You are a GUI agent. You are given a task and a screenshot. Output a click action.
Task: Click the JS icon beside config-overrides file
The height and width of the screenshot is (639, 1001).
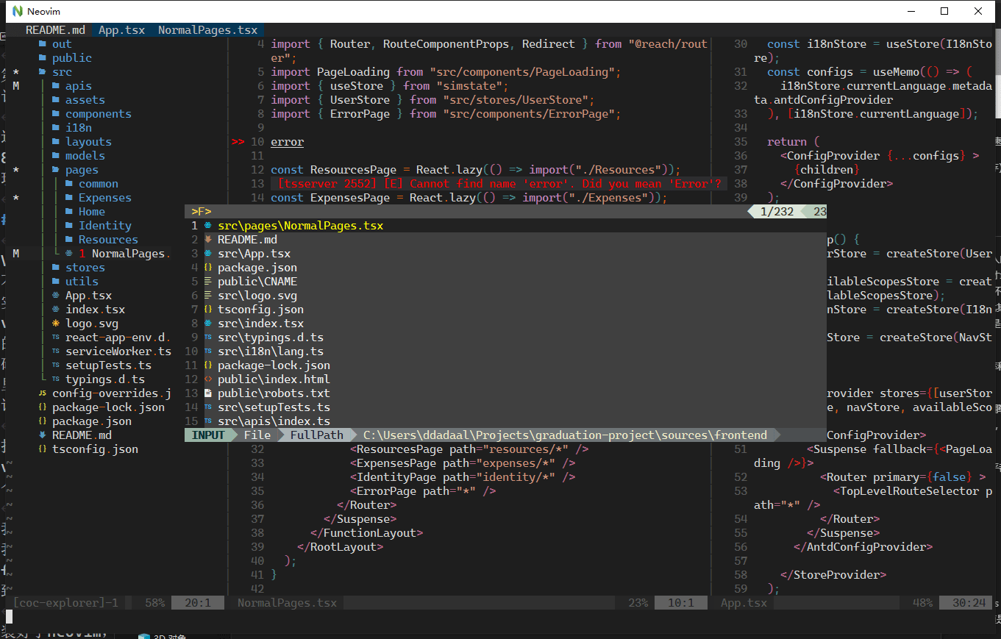tap(42, 393)
